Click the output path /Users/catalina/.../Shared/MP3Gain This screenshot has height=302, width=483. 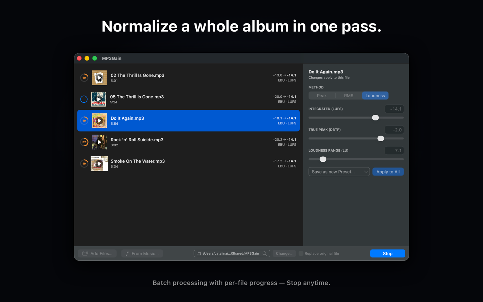point(231,254)
